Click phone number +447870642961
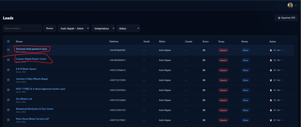This screenshot has height=127, width=301. click(118, 50)
